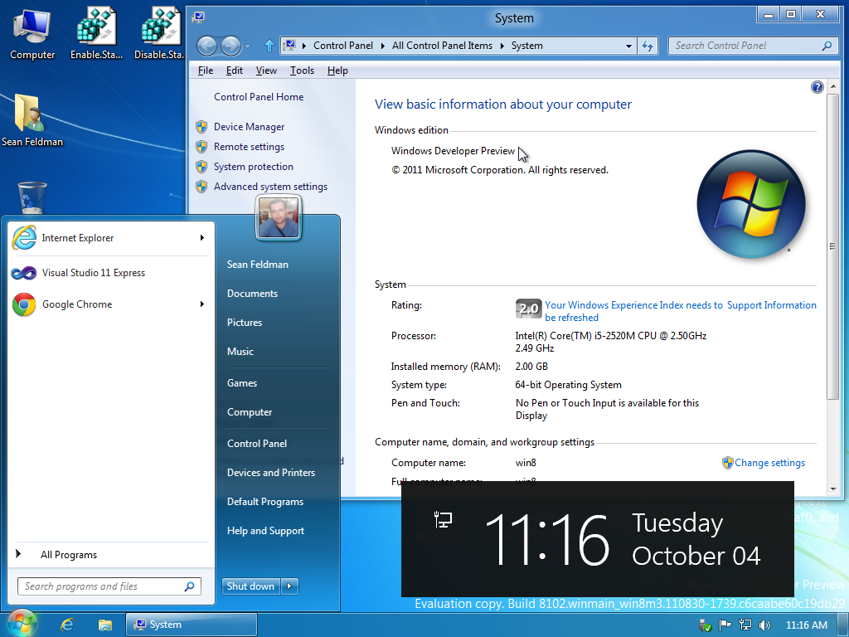This screenshot has height=637, width=849.
Task: Open Help and Support from Start menu
Action: point(266,532)
